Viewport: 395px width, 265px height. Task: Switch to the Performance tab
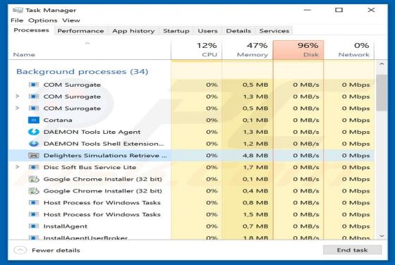[x=80, y=31]
